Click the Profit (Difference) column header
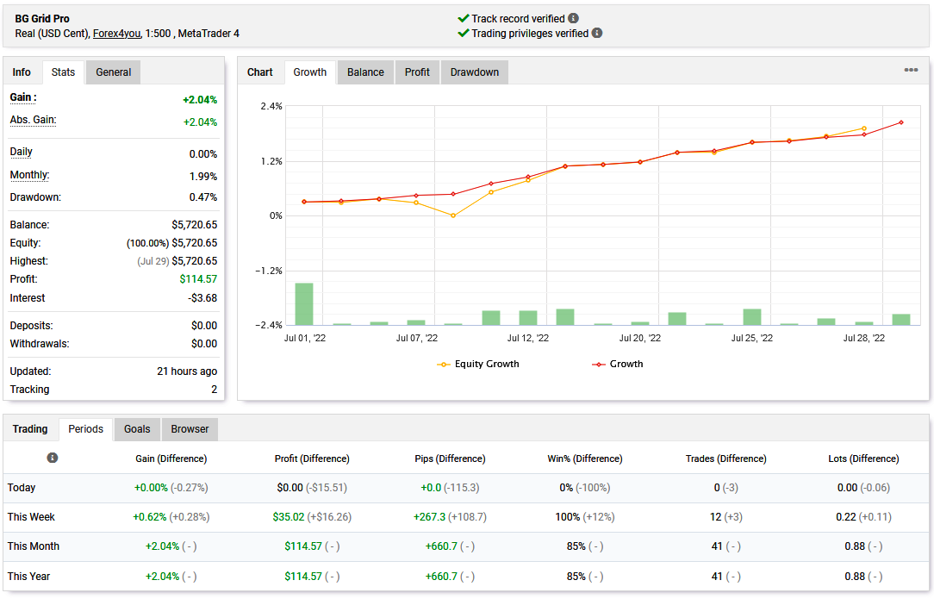This screenshot has width=934, height=599. pos(312,459)
